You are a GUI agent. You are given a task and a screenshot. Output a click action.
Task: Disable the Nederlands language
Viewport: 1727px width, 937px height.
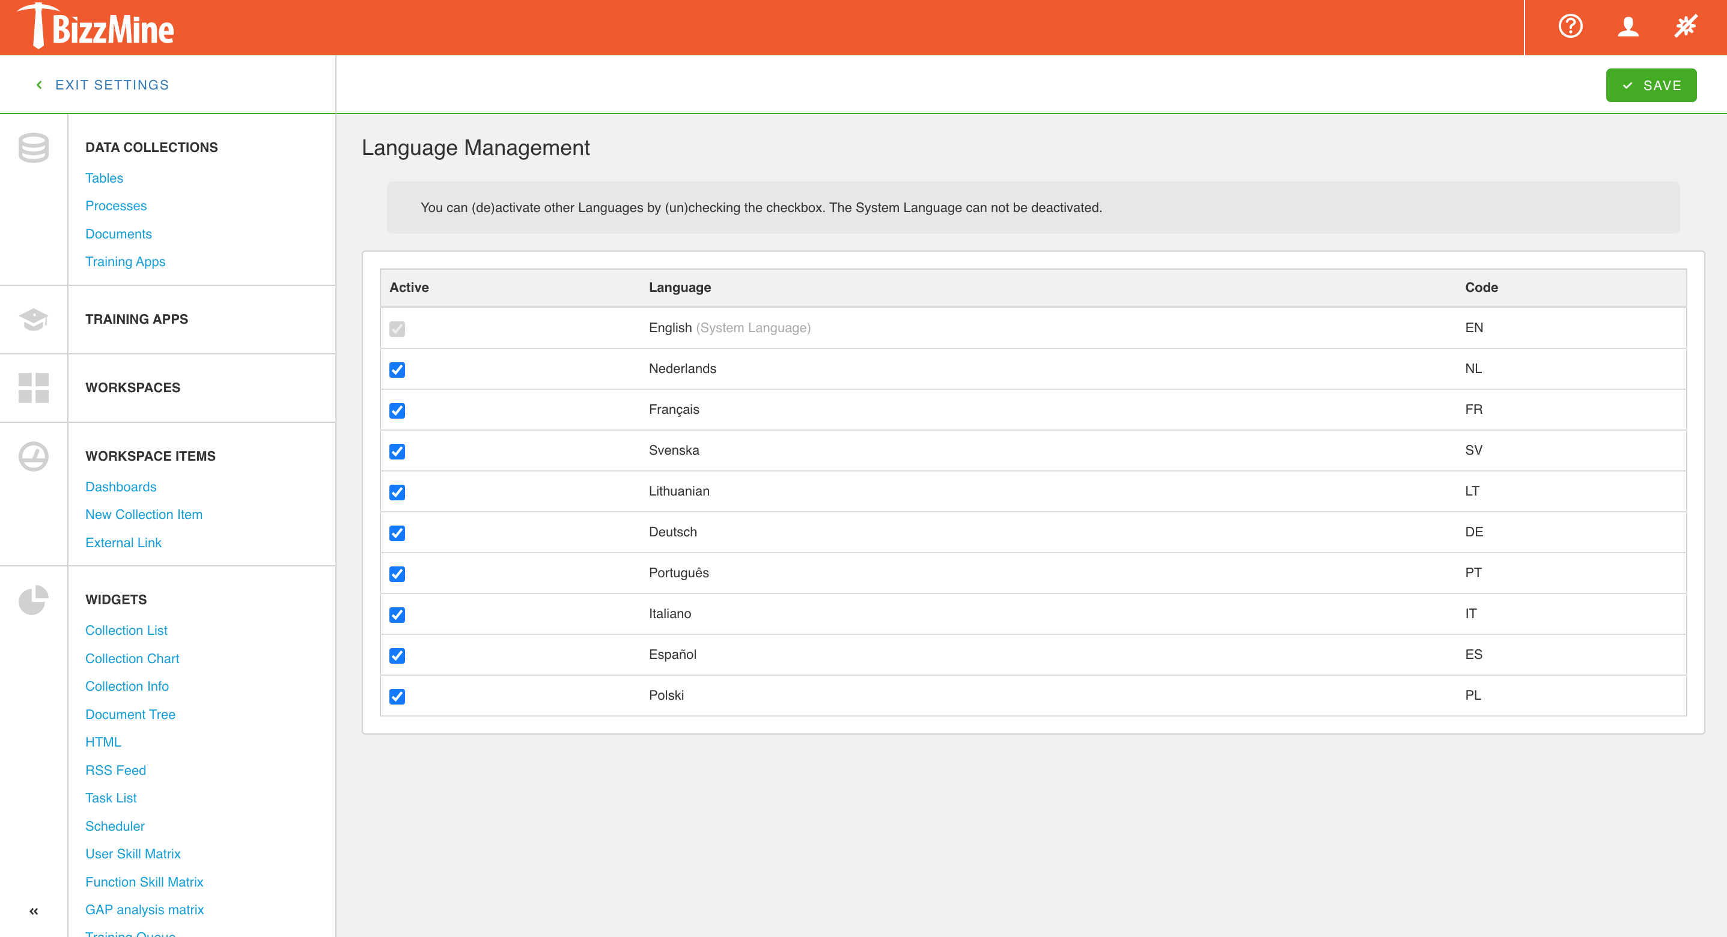398,369
